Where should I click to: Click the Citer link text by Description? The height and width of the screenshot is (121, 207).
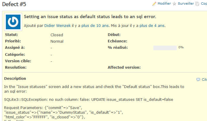point(204,79)
